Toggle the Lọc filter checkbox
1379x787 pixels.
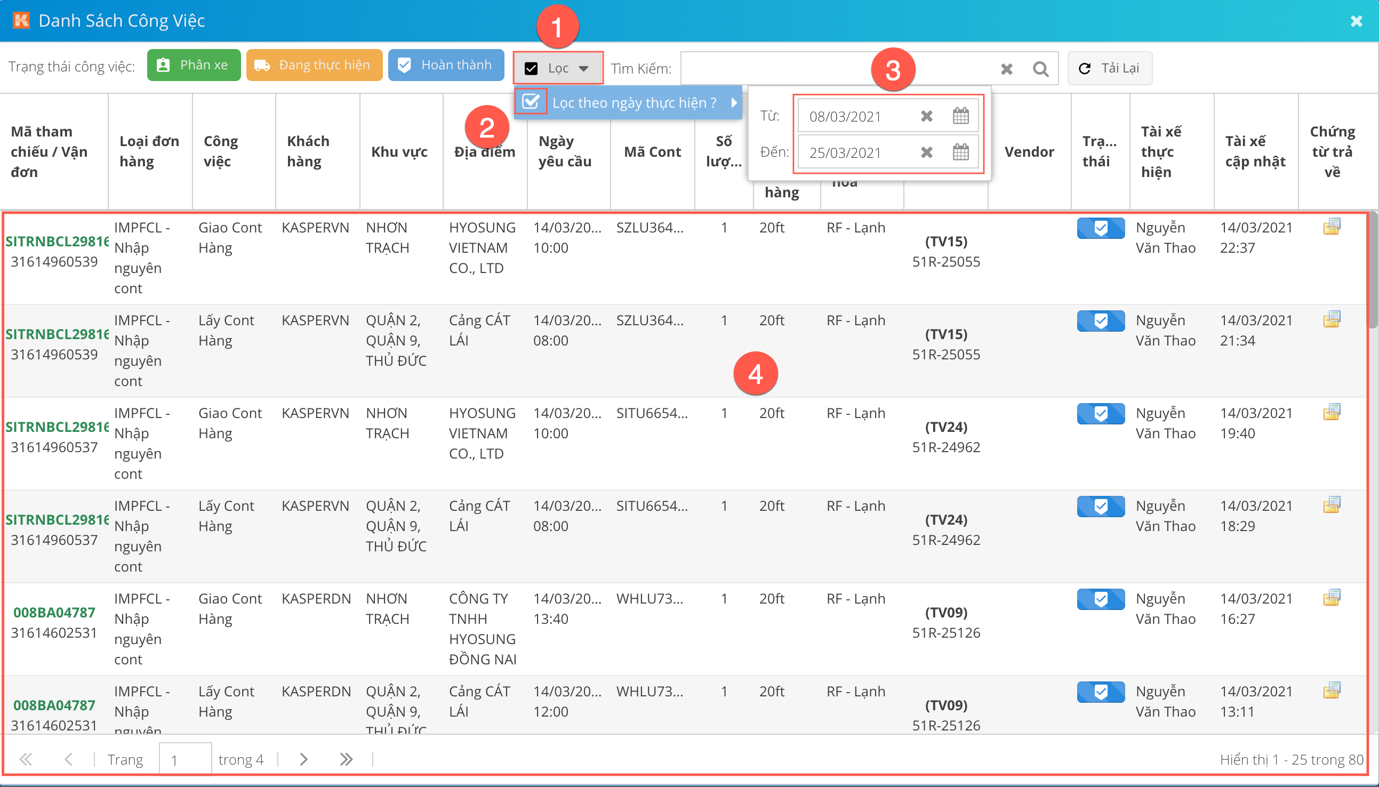coord(531,68)
